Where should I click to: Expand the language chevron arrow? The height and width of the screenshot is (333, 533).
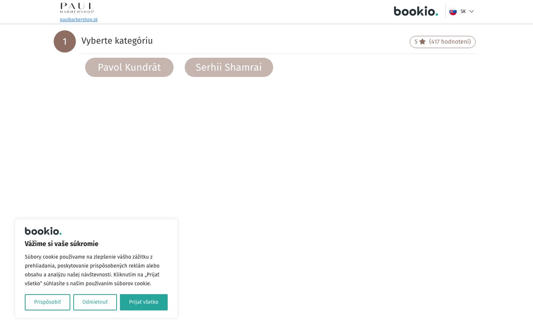472,11
